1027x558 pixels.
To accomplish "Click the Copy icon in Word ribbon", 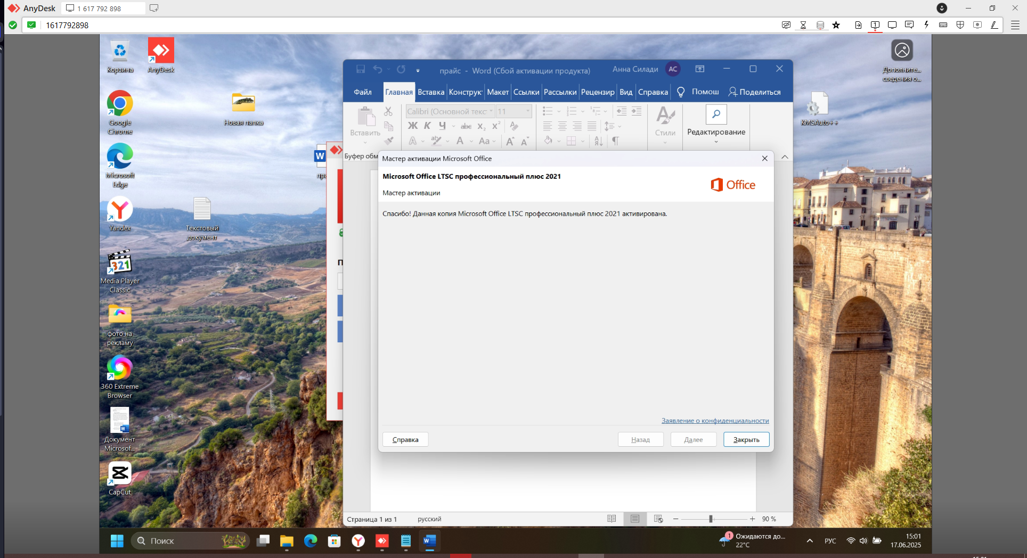I will pos(388,126).
